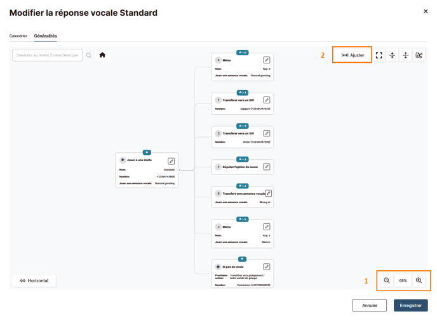Image resolution: width=437 pixels, height=321 pixels.
Task: Edit the 'Si pas de choix' node
Action: click(267, 266)
